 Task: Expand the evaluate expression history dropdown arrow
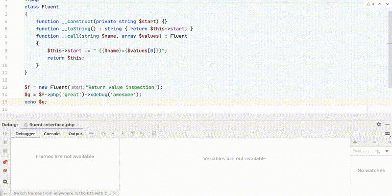point(388,151)
